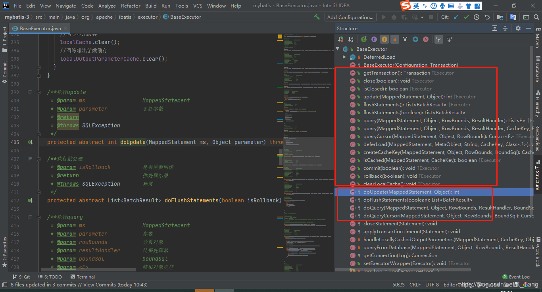Select doFlushStatements(boolean) in Structure
542x292 pixels.
click(x=418, y=200)
